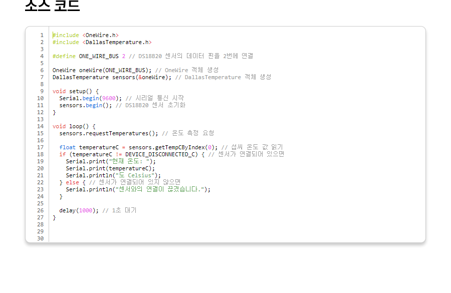Click the Serial.println("도 Celsius") line
Image resolution: width=451 pixels, height=293 pixels.
tap(113, 175)
